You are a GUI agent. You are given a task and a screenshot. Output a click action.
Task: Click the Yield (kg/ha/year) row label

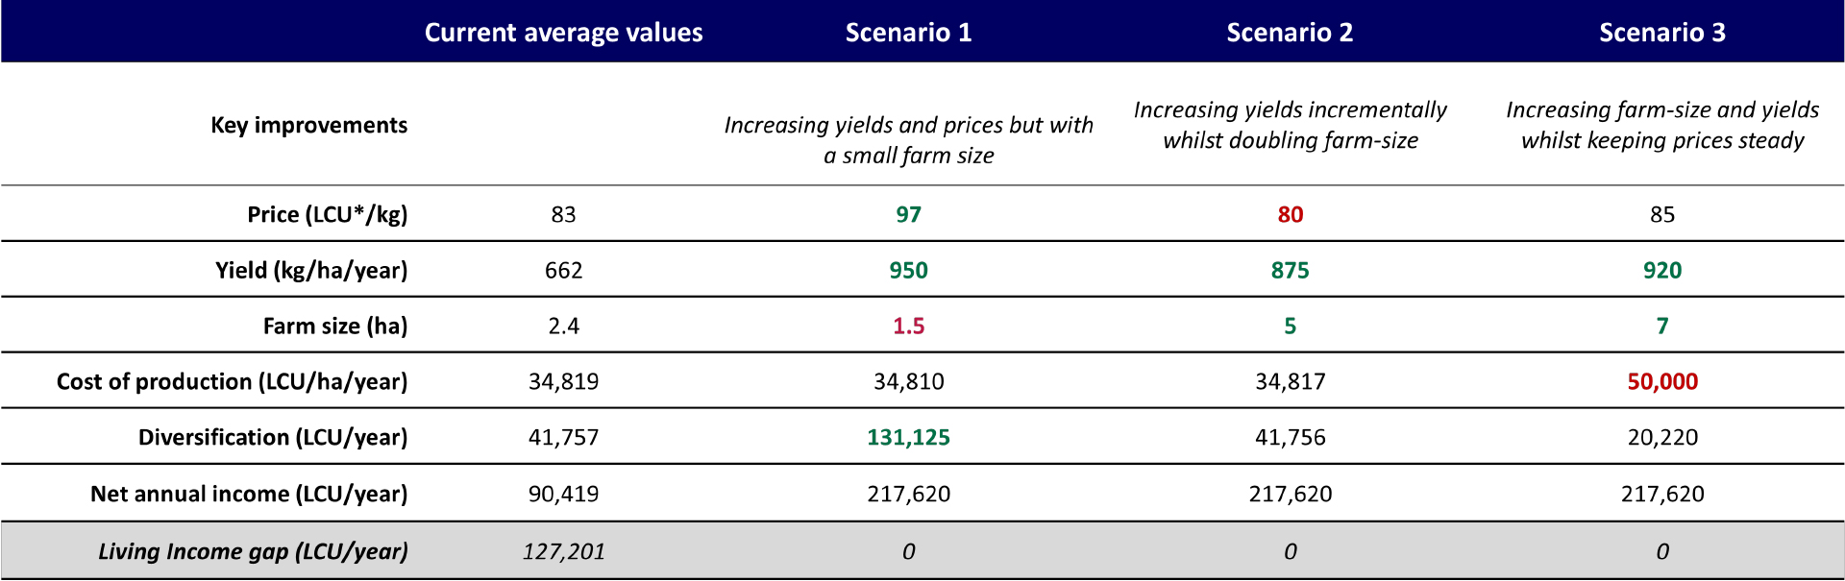click(311, 270)
